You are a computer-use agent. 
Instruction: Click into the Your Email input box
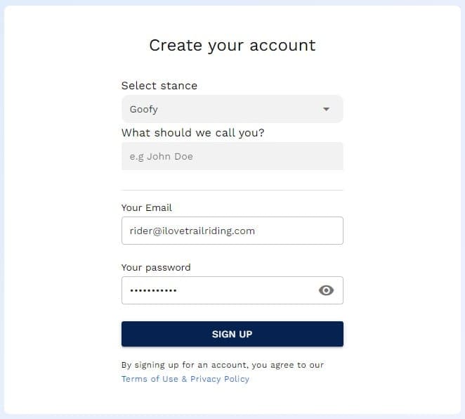[x=232, y=231]
